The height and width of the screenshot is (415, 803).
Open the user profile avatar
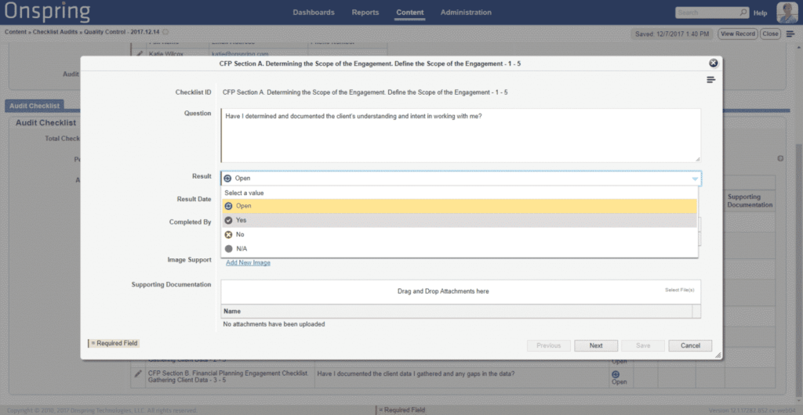787,13
